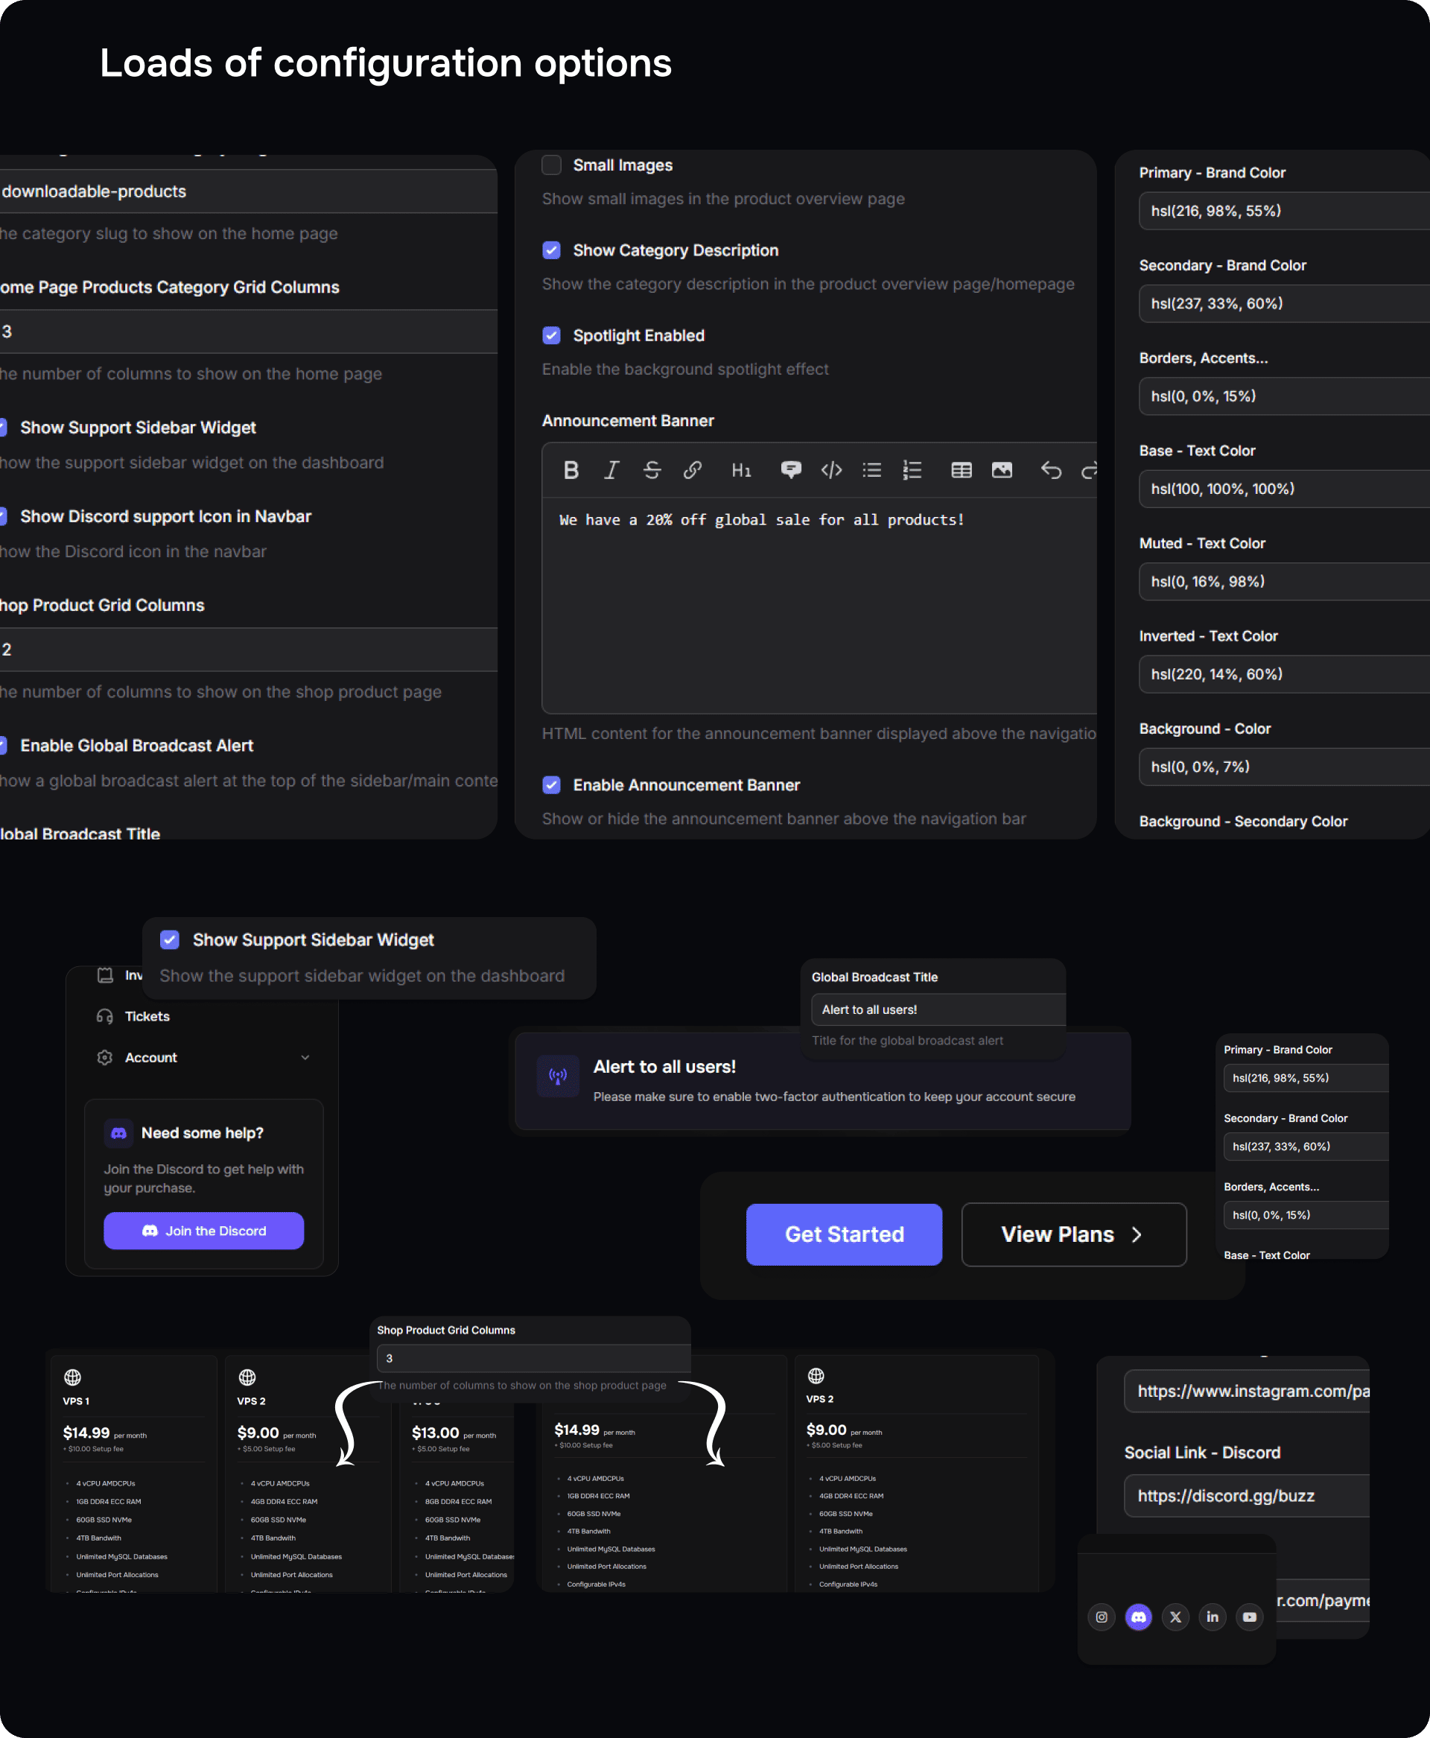Apply strikethrough in the banner editor toolbar

pos(652,470)
